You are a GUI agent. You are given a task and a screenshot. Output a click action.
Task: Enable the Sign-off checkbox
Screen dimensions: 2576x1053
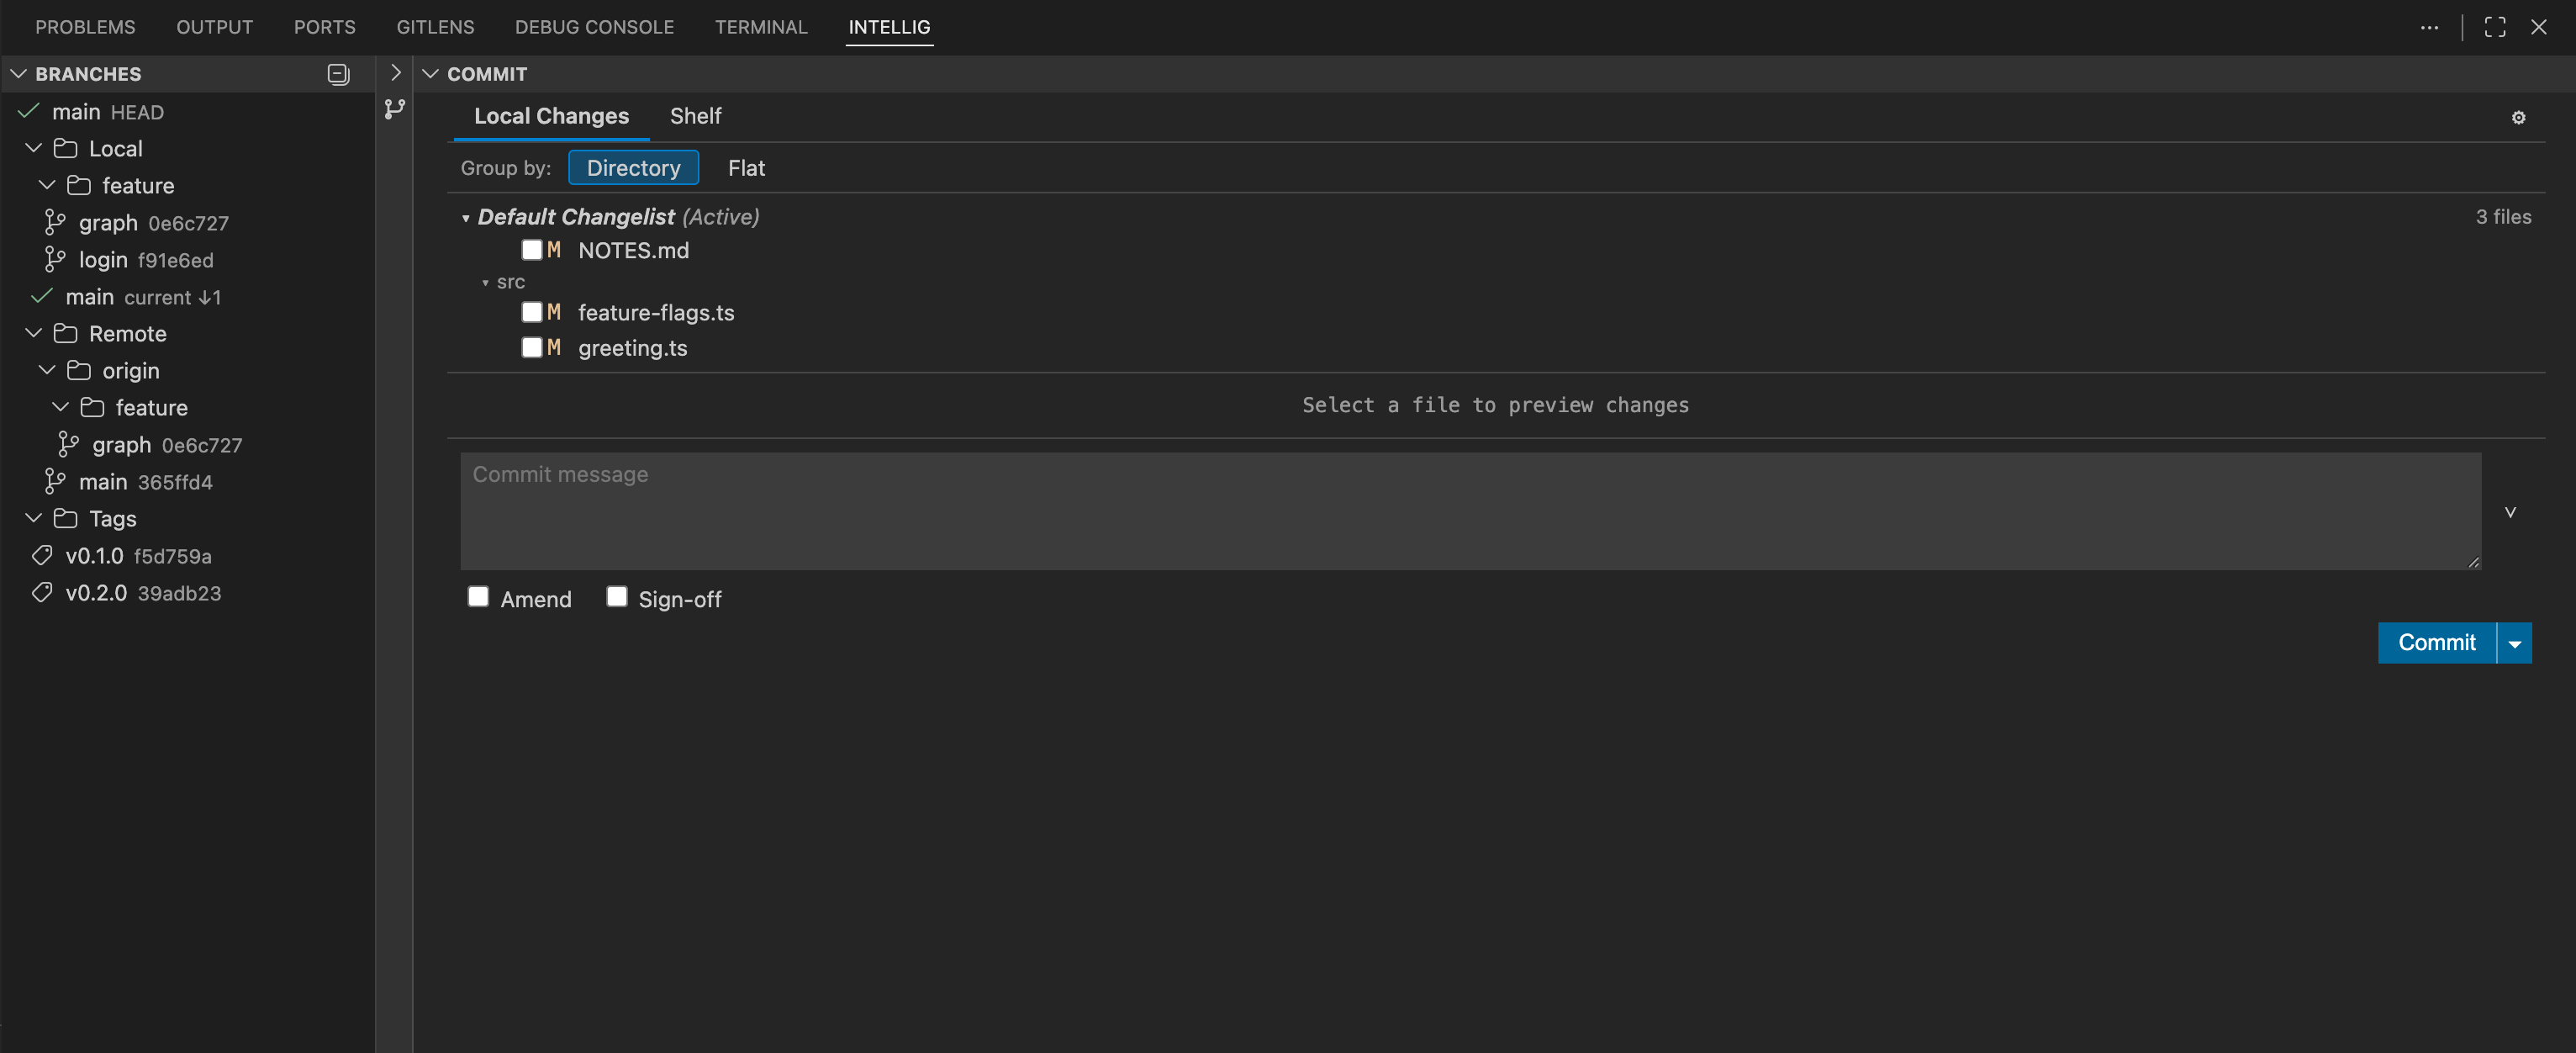tap(616, 597)
